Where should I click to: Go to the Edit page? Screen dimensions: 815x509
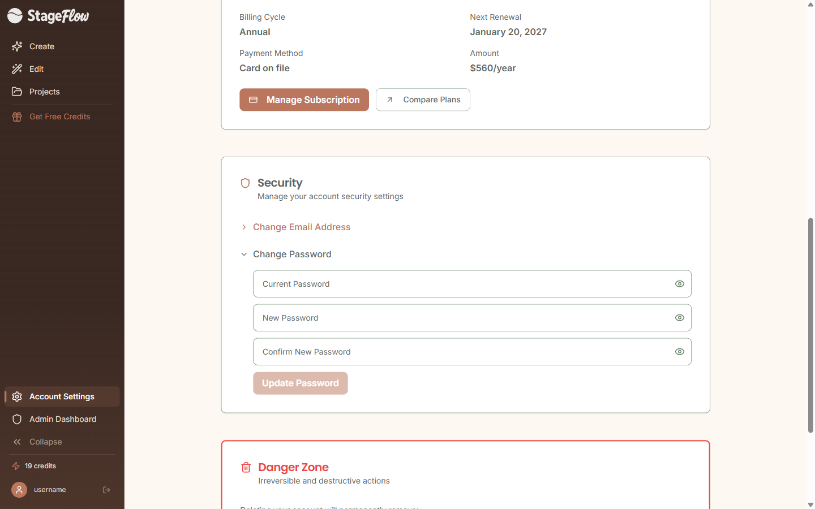(62, 69)
